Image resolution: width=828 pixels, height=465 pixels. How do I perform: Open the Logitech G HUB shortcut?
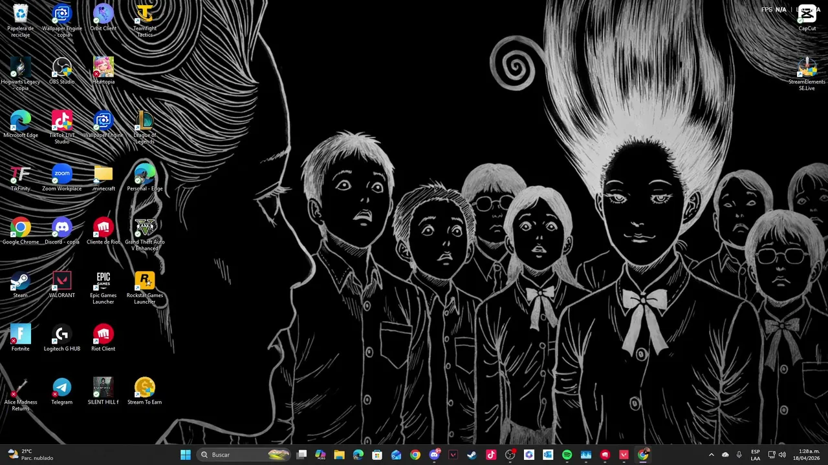(62, 338)
